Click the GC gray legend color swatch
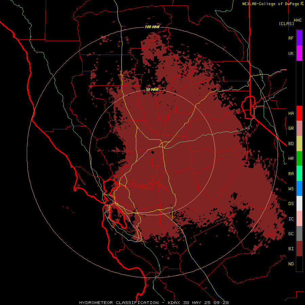 pyautogui.click(x=299, y=233)
